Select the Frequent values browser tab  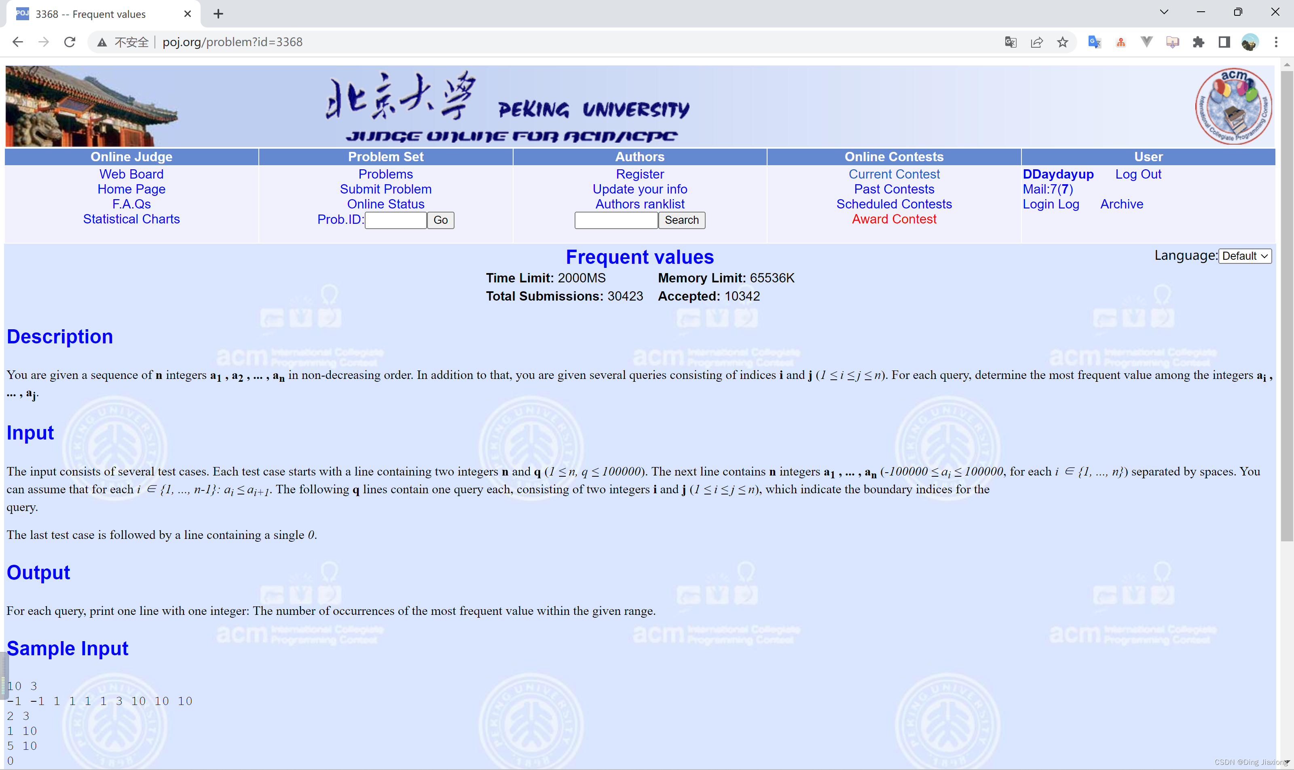[93, 14]
